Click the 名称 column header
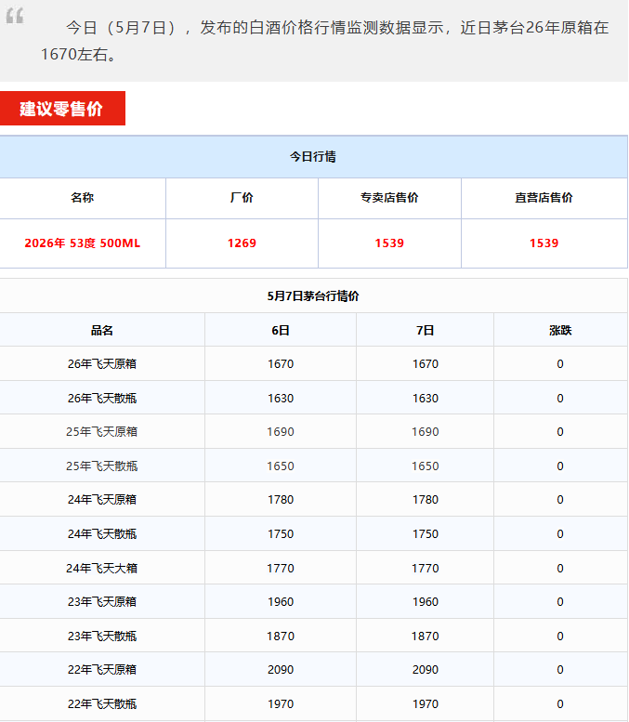This screenshot has width=629, height=722. 83,198
